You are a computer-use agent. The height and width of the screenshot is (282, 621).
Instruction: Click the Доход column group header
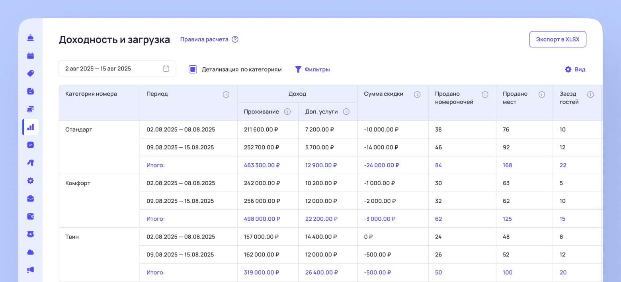pyautogui.click(x=297, y=94)
